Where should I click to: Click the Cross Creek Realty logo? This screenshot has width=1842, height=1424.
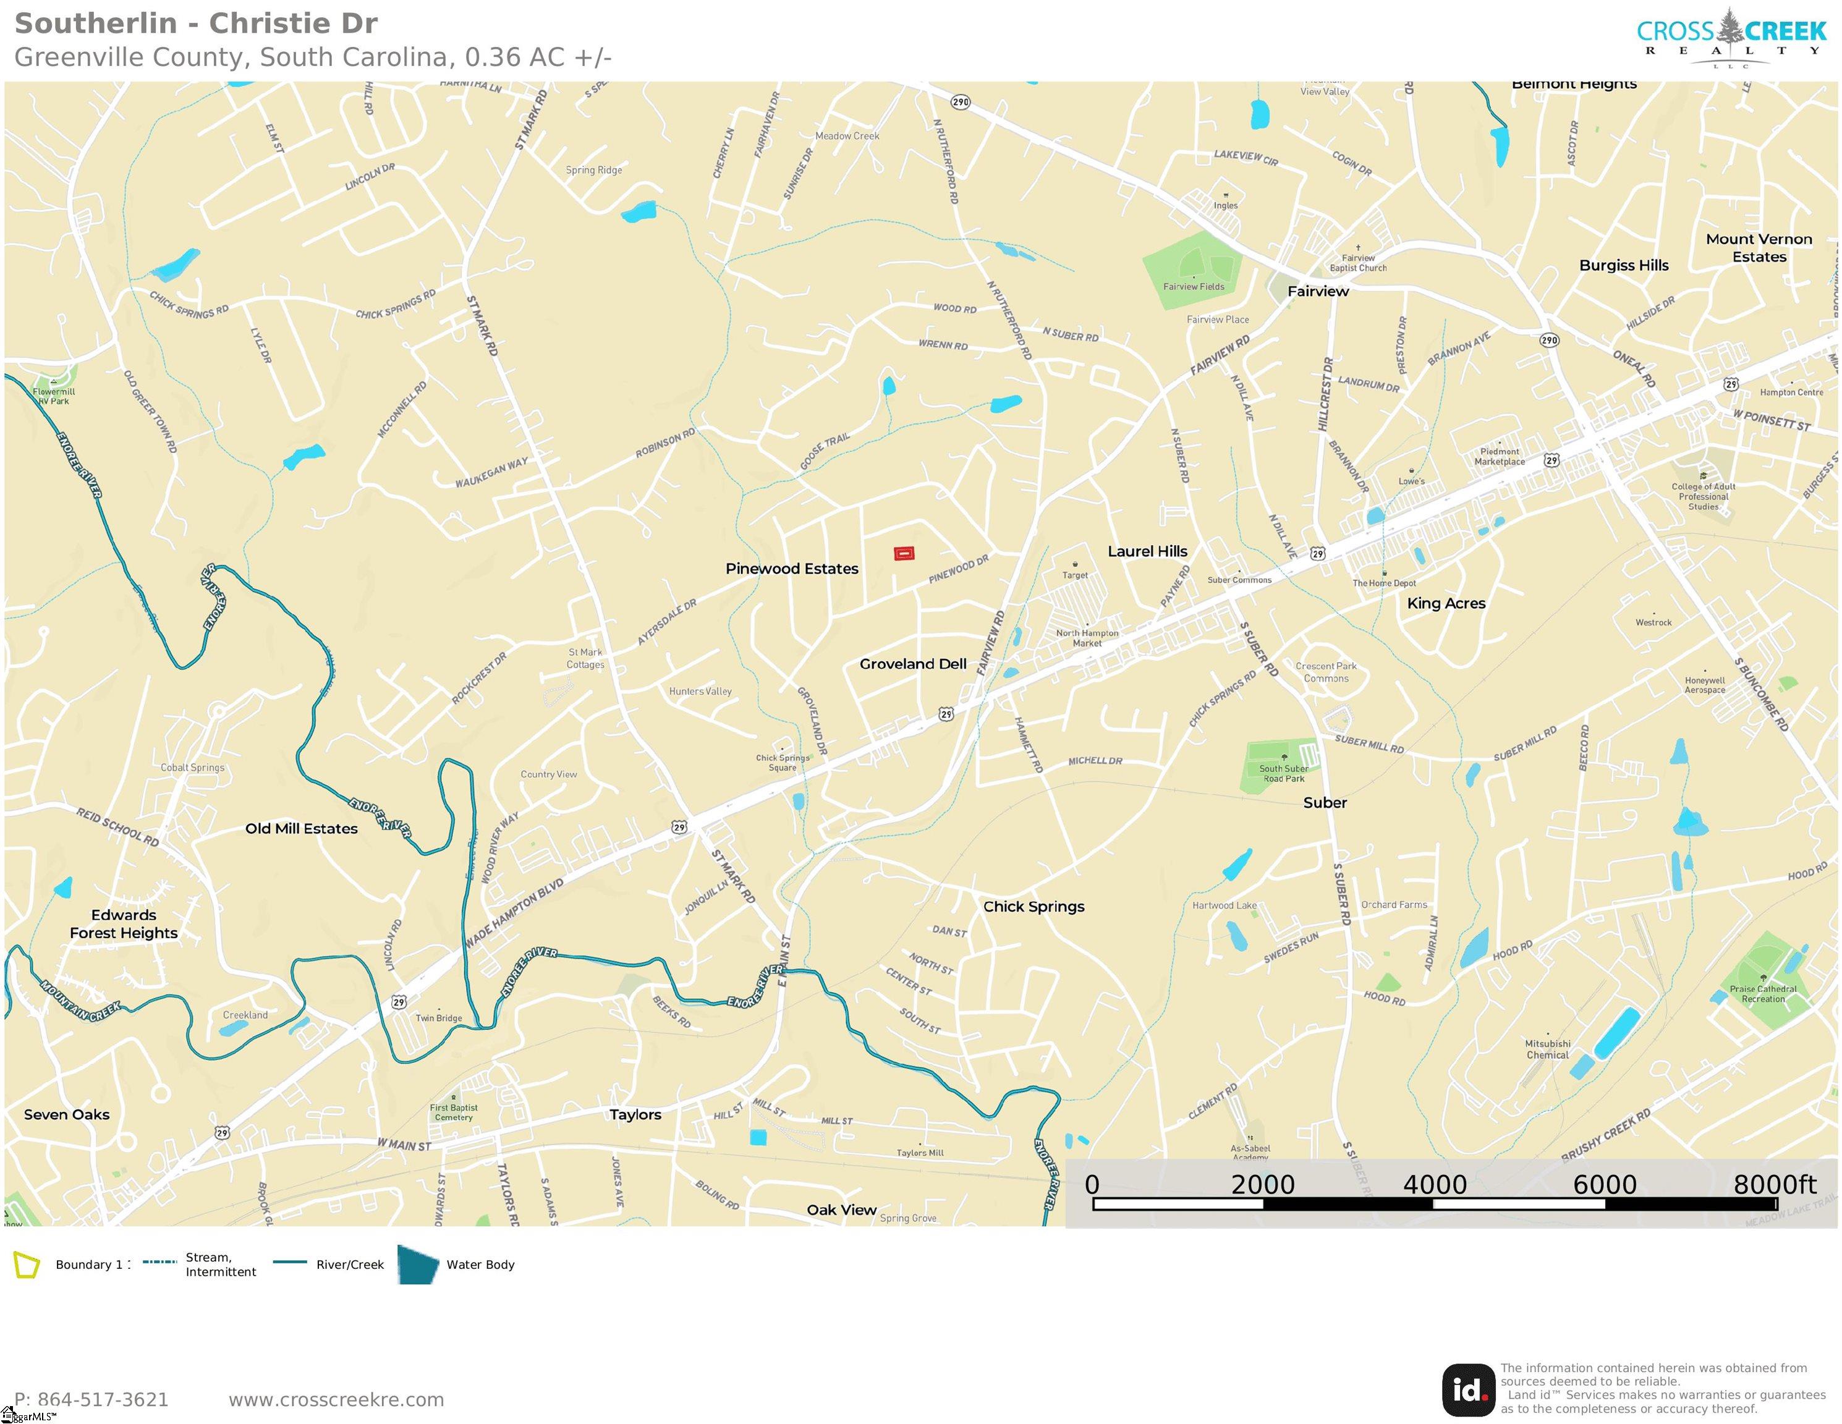coord(1731,38)
